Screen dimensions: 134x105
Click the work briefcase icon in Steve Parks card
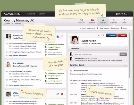[x=7, y=44]
